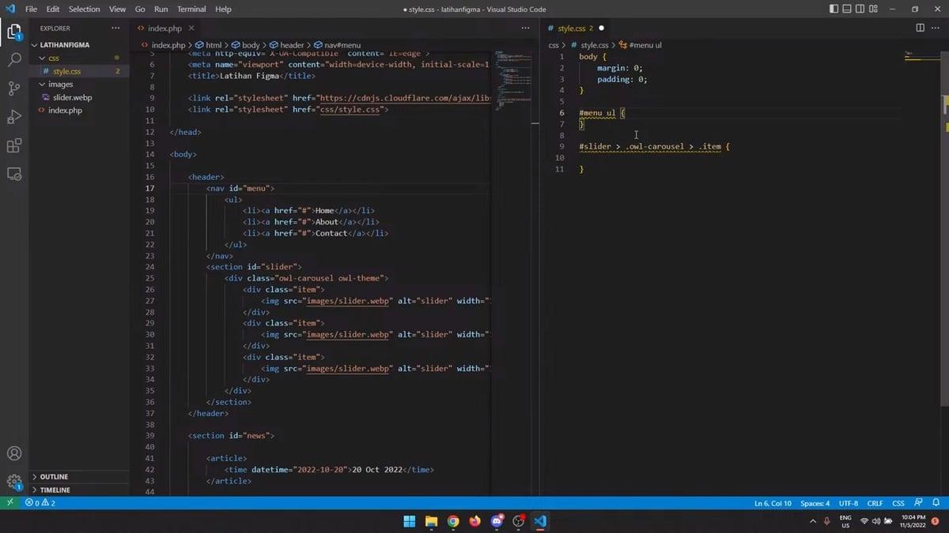Toggle the panel layout button
Viewport: 949px width, 533px height.
click(847, 9)
